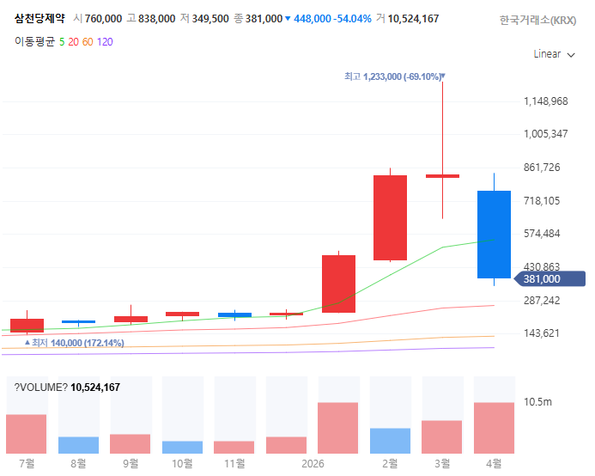Click the 11월 volume bar
The width and height of the screenshot is (595, 476).
(x=234, y=448)
